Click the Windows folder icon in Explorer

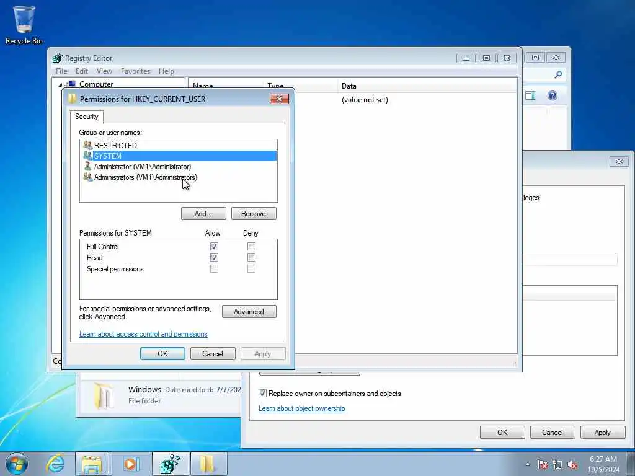tap(104, 396)
